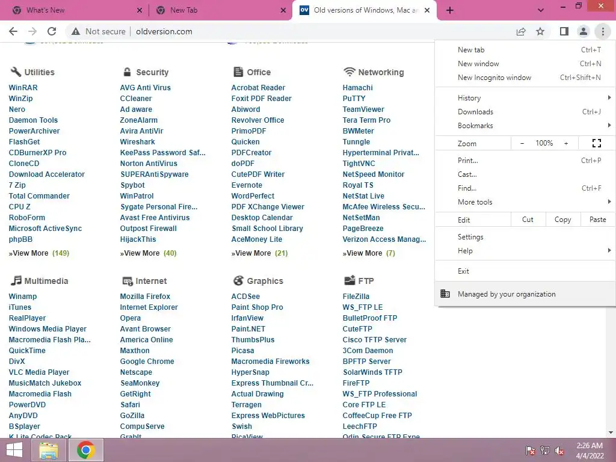The image size is (616, 462).
Task: Open the side panel icon
Action: click(564, 31)
